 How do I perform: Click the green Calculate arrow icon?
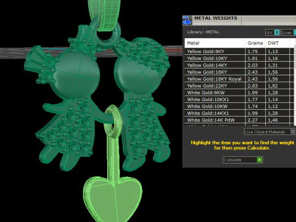pyautogui.click(x=260, y=160)
